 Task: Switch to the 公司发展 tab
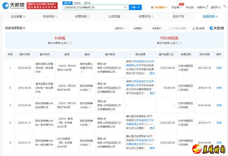click(114, 17)
